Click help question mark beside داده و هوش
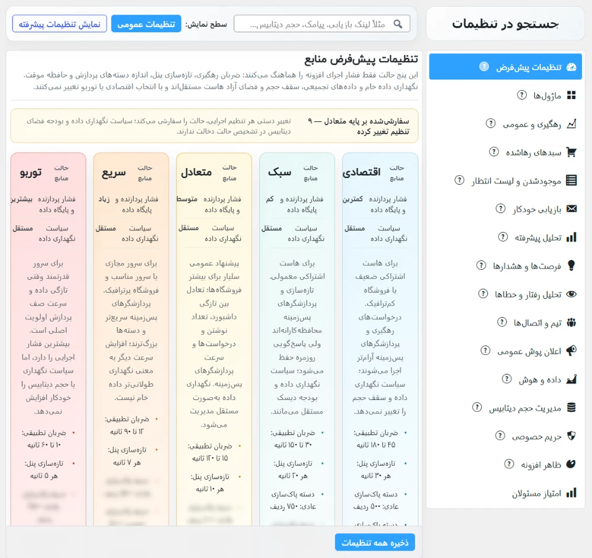This screenshot has width=592, height=558. (x=507, y=379)
